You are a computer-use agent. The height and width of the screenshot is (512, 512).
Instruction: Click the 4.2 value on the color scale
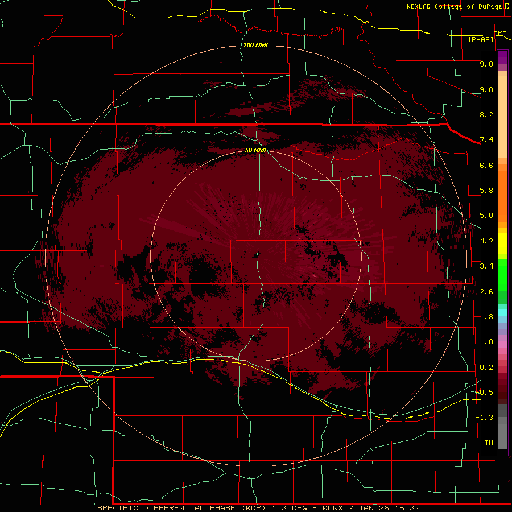486,241
